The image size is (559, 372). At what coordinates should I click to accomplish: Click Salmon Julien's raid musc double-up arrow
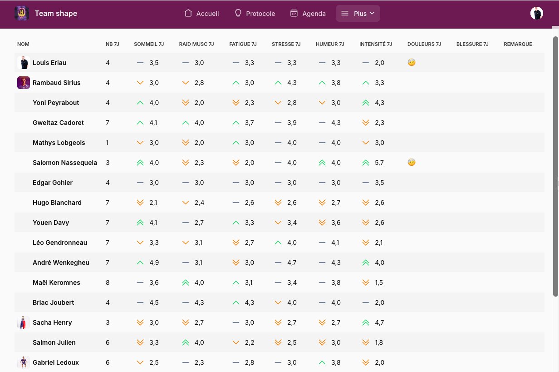(x=186, y=342)
